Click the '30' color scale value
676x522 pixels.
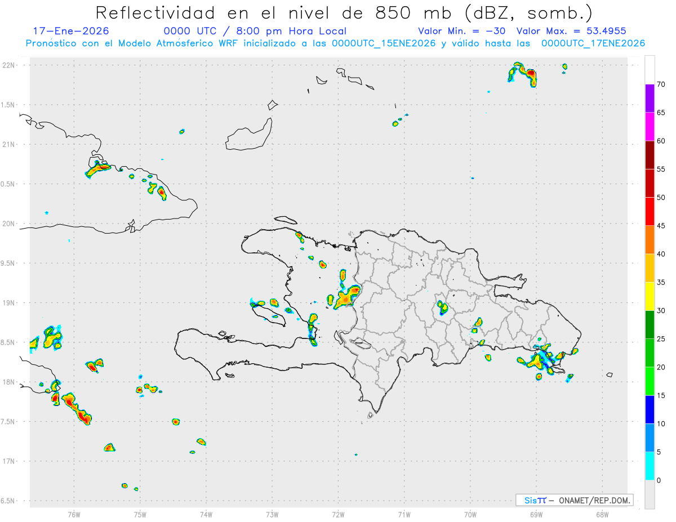click(x=661, y=311)
